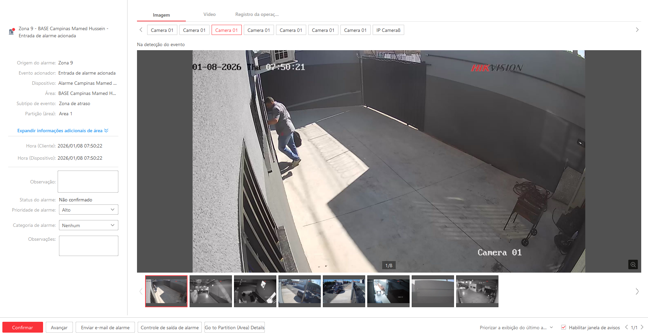Click into the Observação text field
Image resolution: width=648 pixels, height=335 pixels.
tap(88, 182)
